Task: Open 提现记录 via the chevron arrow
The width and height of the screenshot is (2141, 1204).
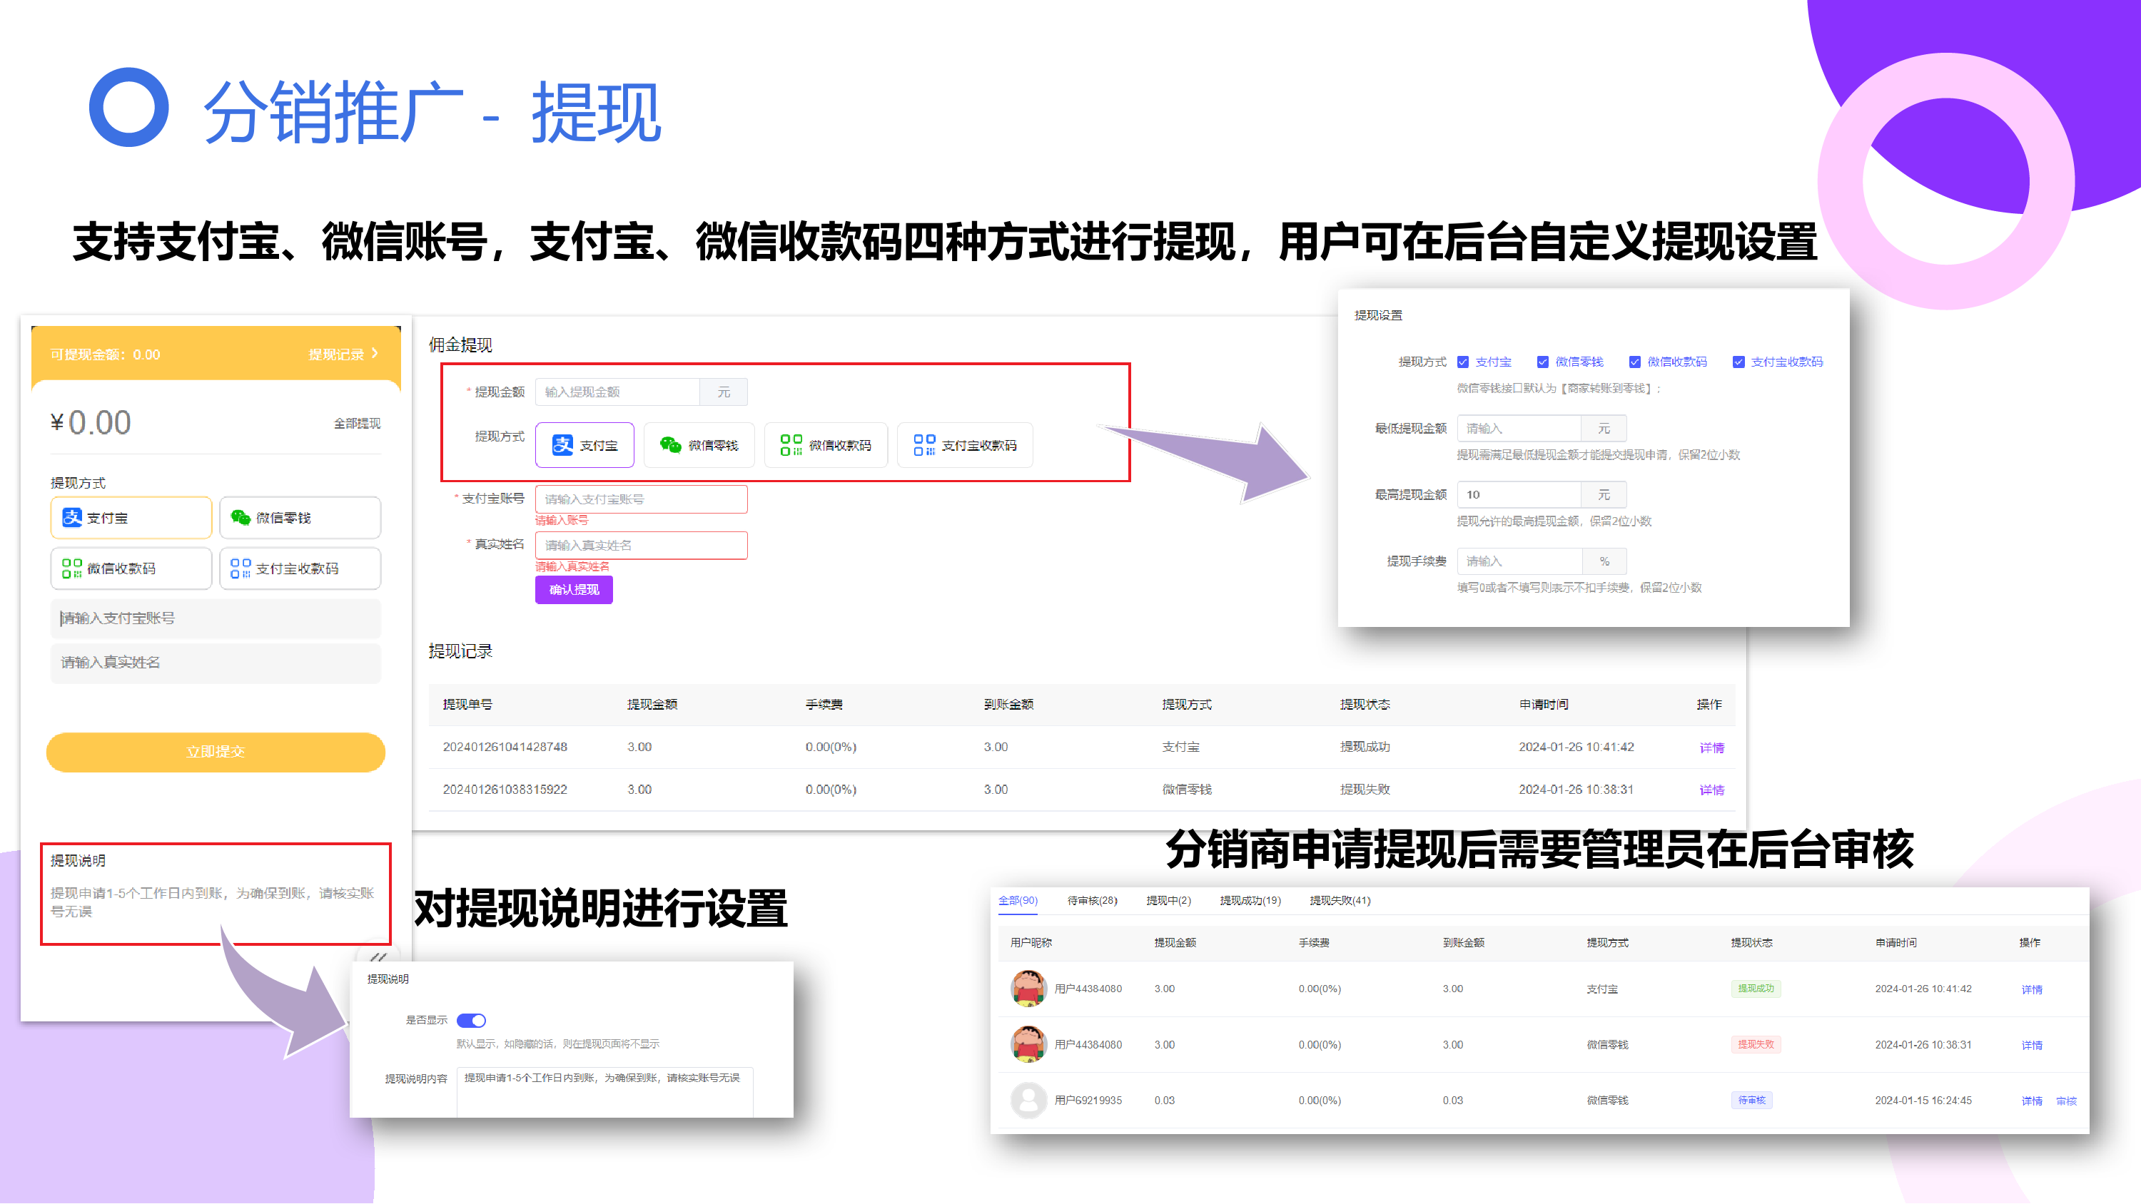Action: [375, 354]
